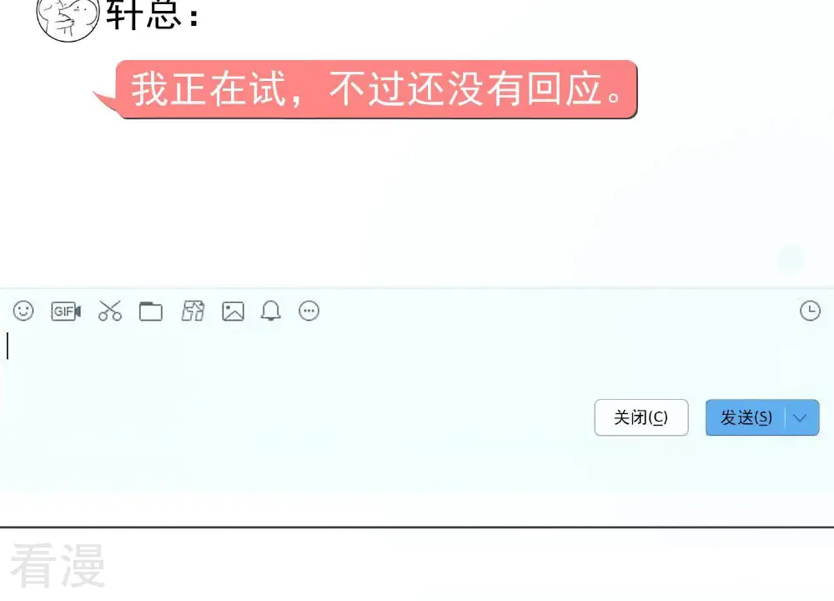Expand the arrow beside 发送(S)

[x=802, y=417]
